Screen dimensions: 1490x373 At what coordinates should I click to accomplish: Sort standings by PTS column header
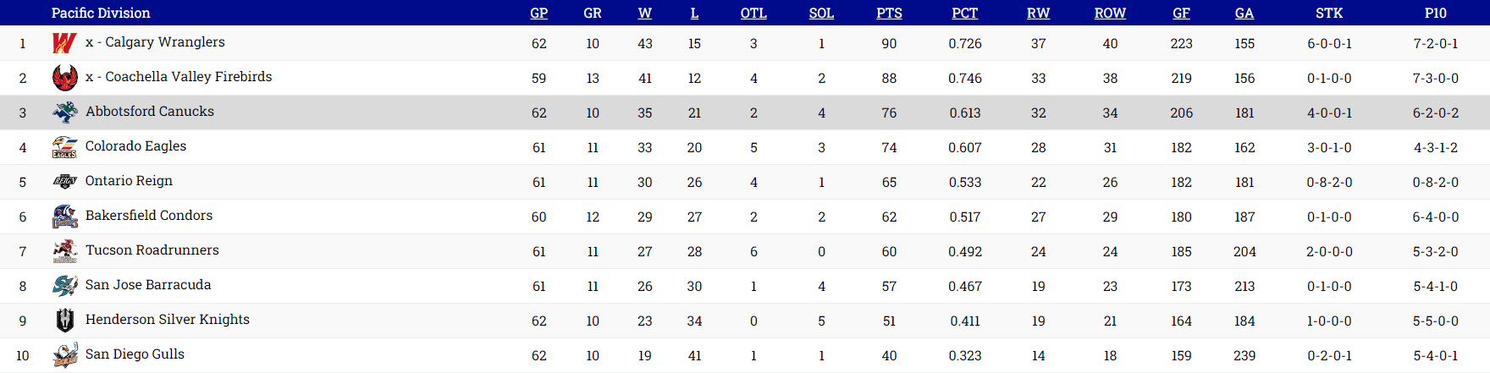coord(889,13)
